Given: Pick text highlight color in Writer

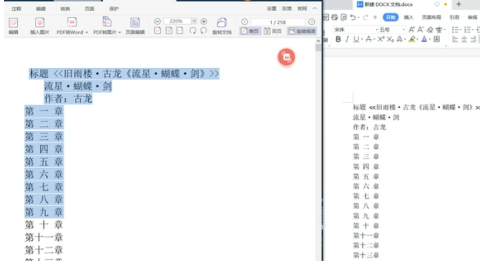Looking at the screenshot, I should (x=412, y=39).
